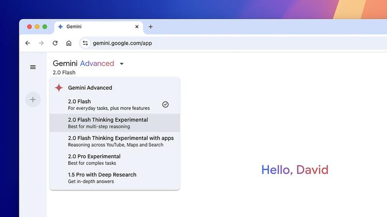
Task: Click the red close window button
Action: 30,27
